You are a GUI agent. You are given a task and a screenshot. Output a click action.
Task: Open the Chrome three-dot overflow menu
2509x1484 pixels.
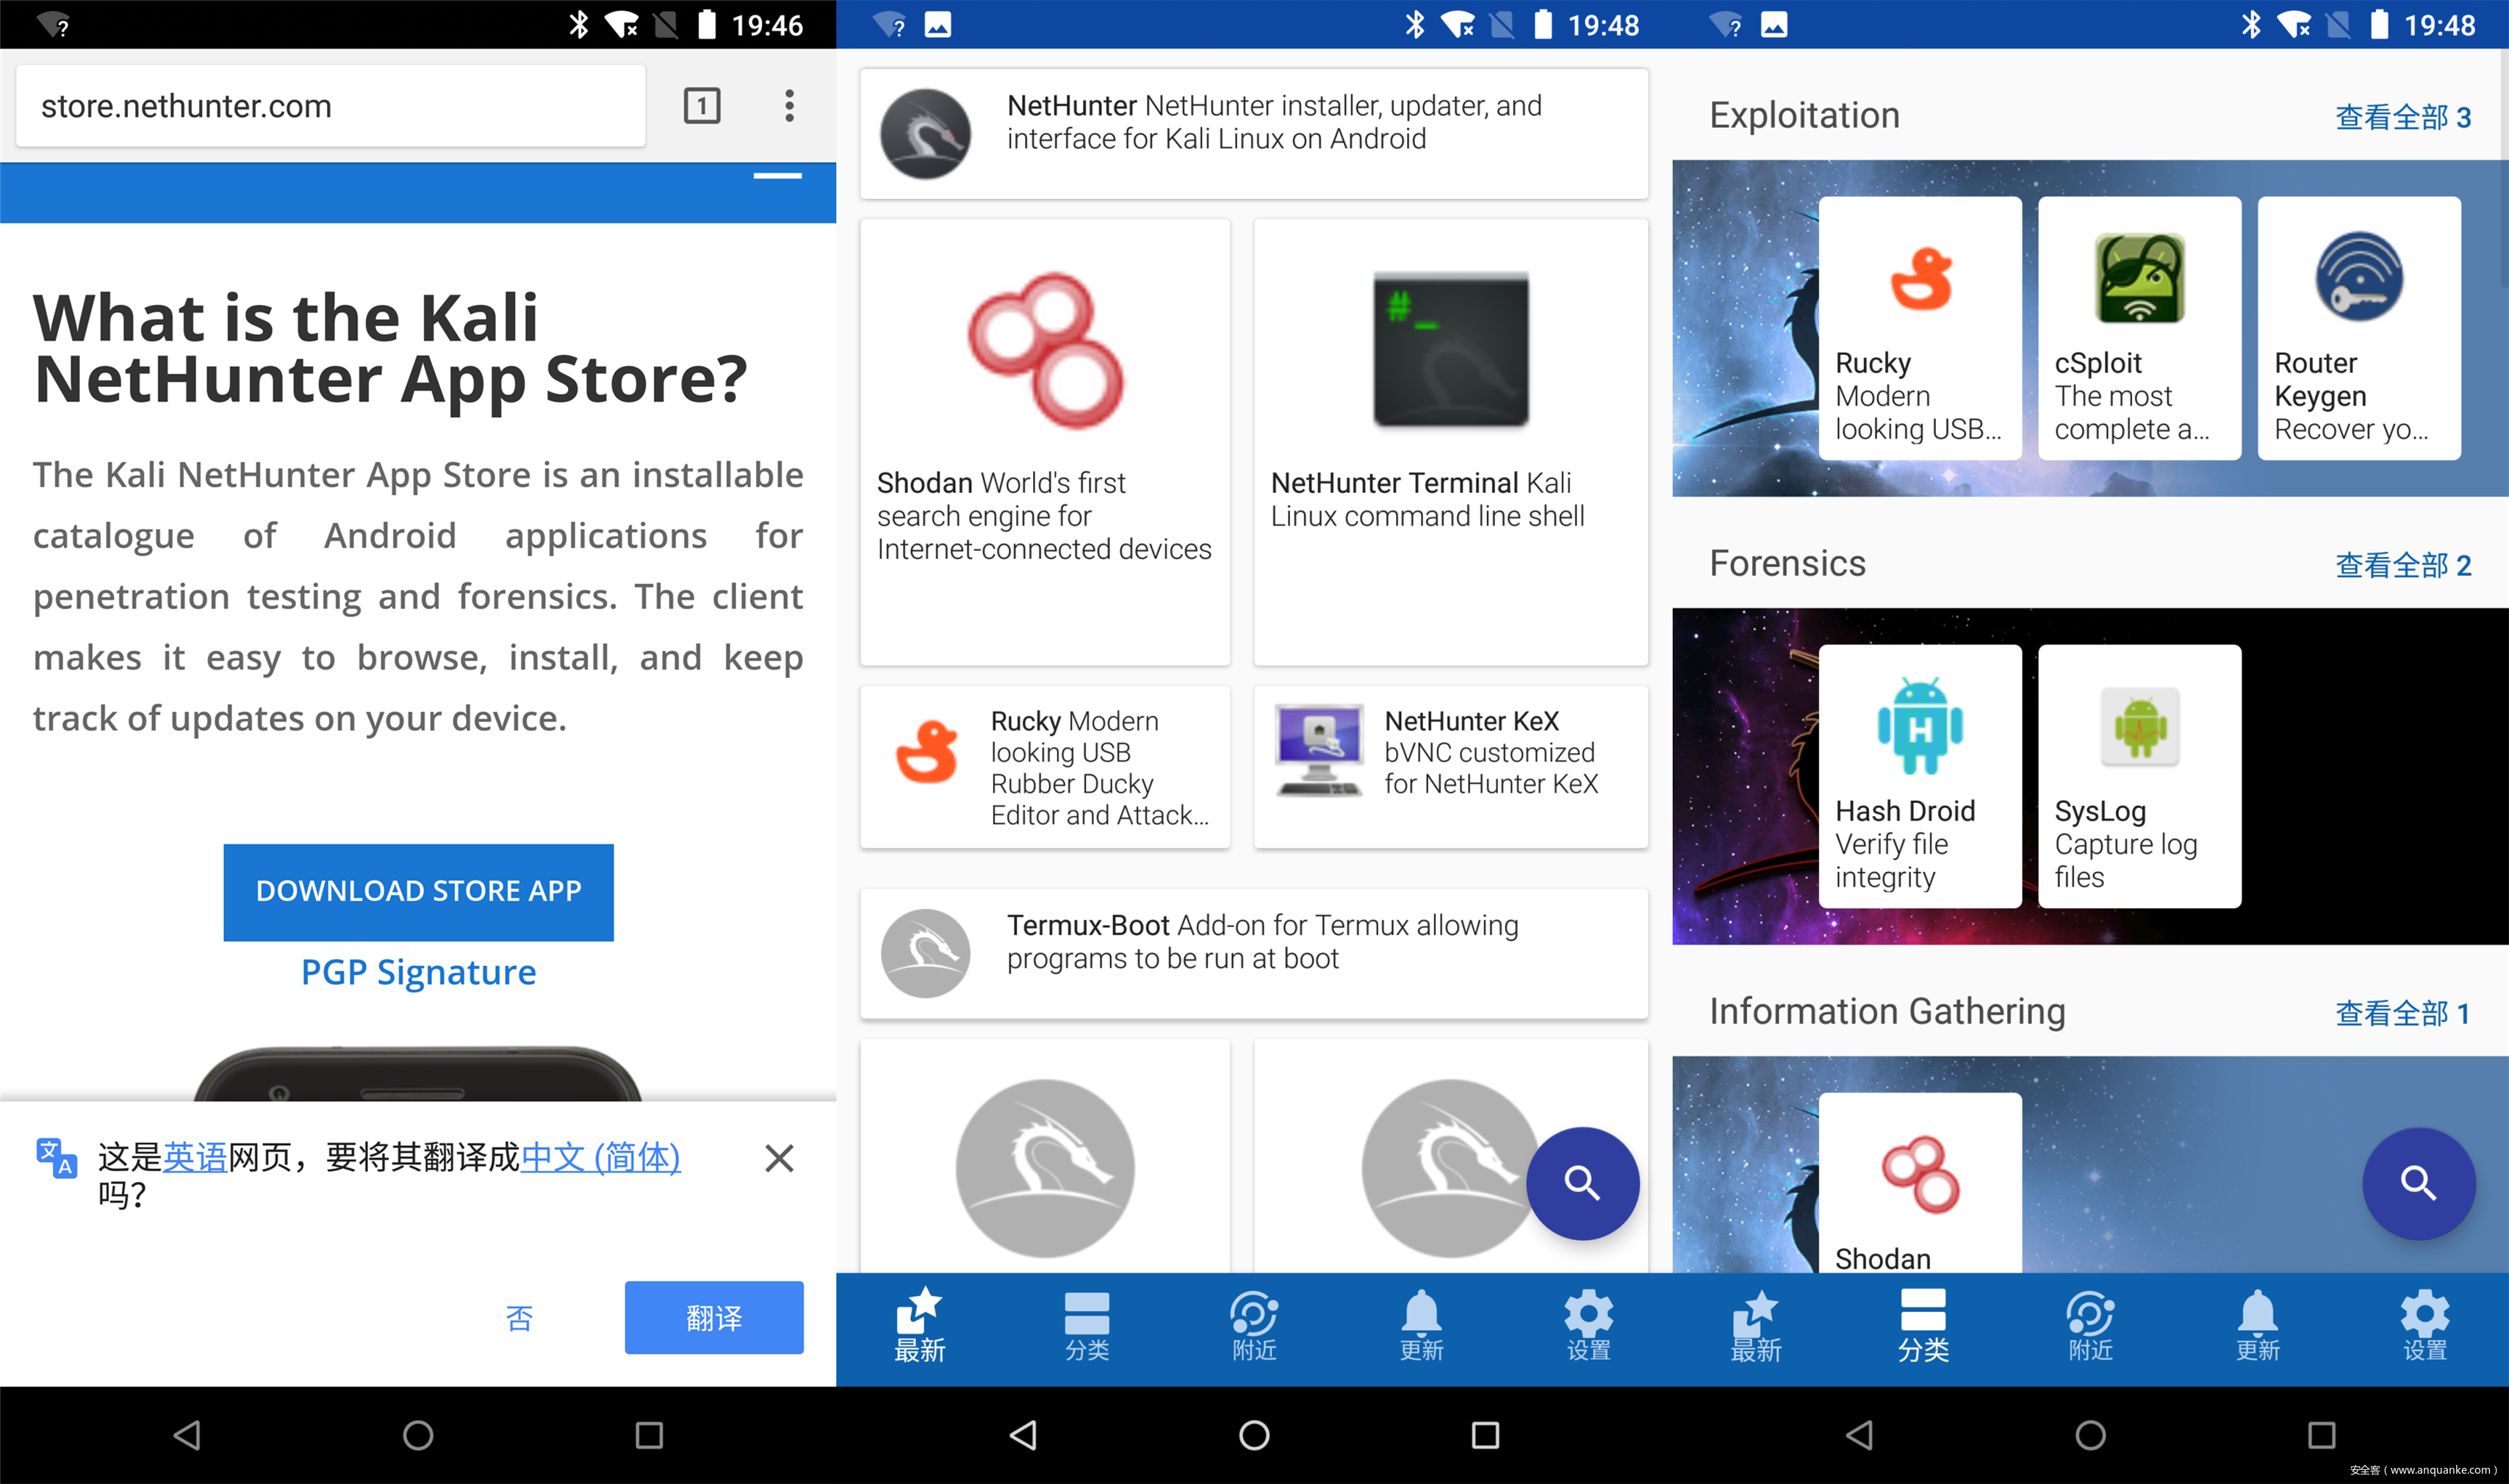tap(789, 105)
